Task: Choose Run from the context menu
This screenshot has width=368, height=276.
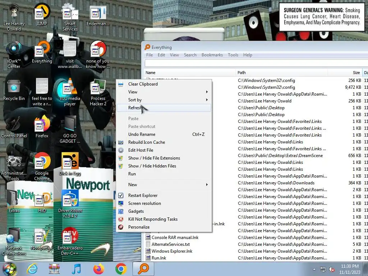Action: [164, 174]
